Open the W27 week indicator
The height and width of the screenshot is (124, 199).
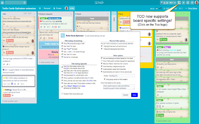(x=171, y=2)
